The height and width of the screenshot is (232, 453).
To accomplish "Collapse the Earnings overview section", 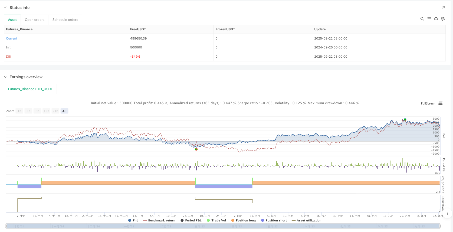I will 5,77.
